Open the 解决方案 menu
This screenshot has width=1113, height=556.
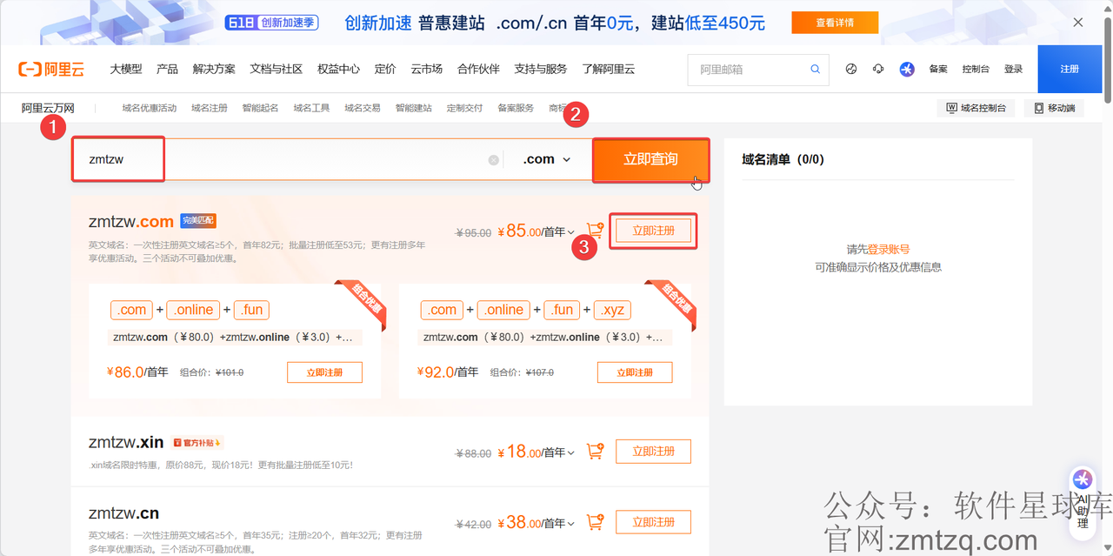214,69
